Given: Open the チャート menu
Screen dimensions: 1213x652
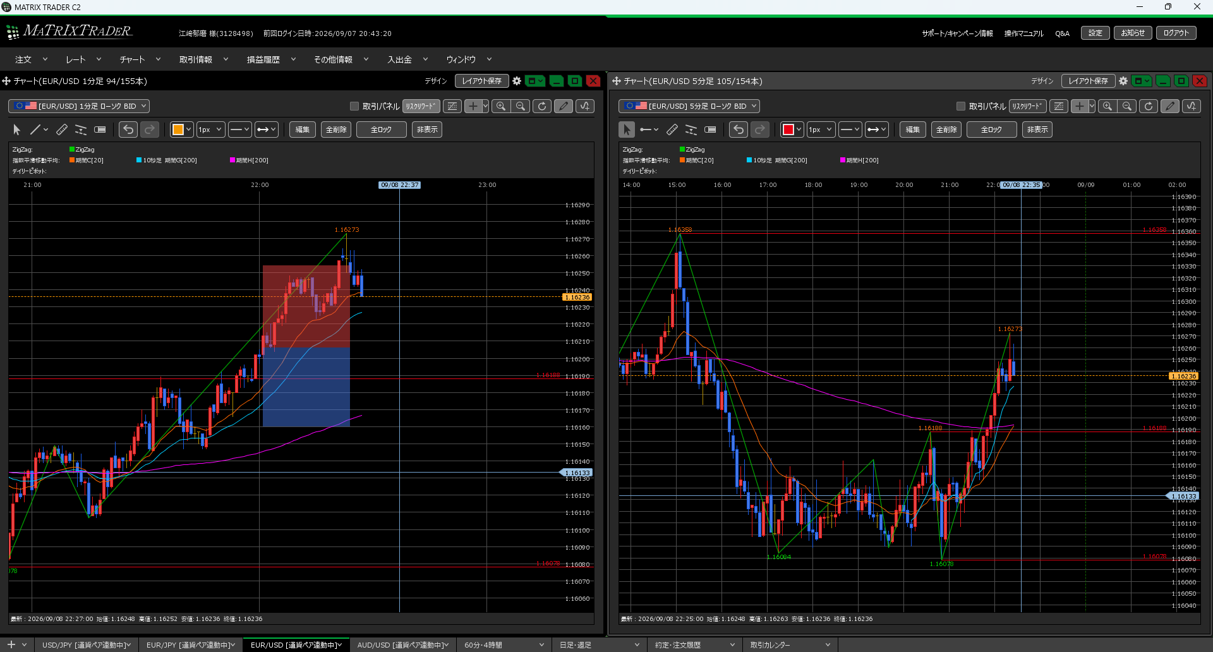Looking at the screenshot, I should (x=140, y=59).
